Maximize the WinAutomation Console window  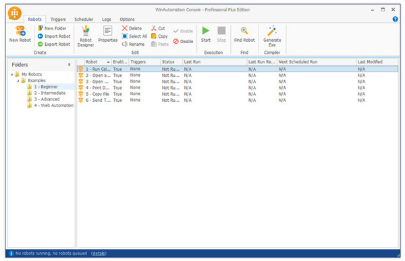pyautogui.click(x=383, y=9)
